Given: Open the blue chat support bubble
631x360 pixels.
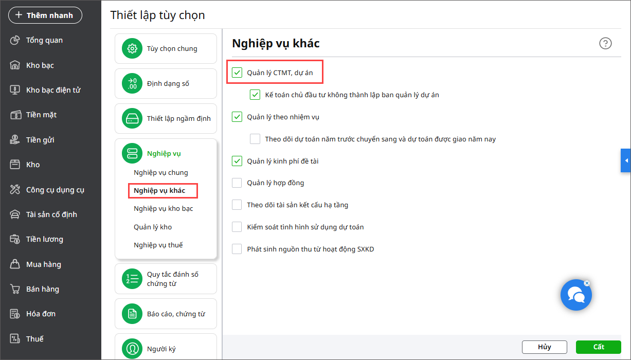Looking at the screenshot, I should point(576,295).
